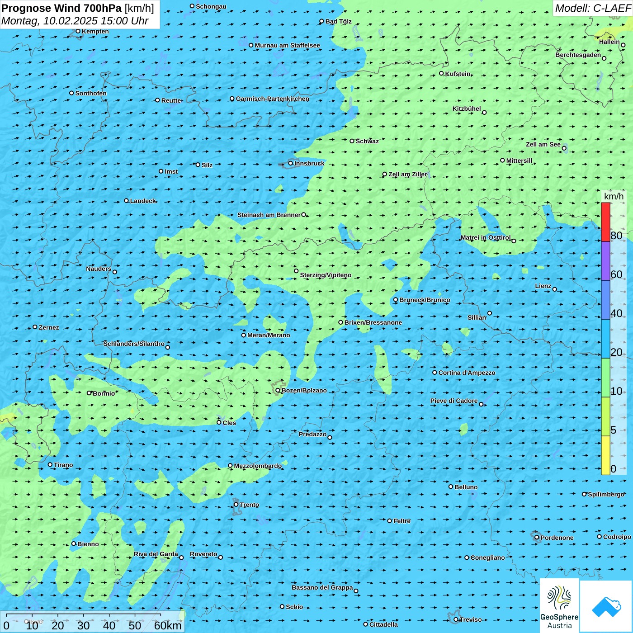Click the 'Bruneck/Brunico' label
The height and width of the screenshot is (633, 633).
[x=425, y=300]
